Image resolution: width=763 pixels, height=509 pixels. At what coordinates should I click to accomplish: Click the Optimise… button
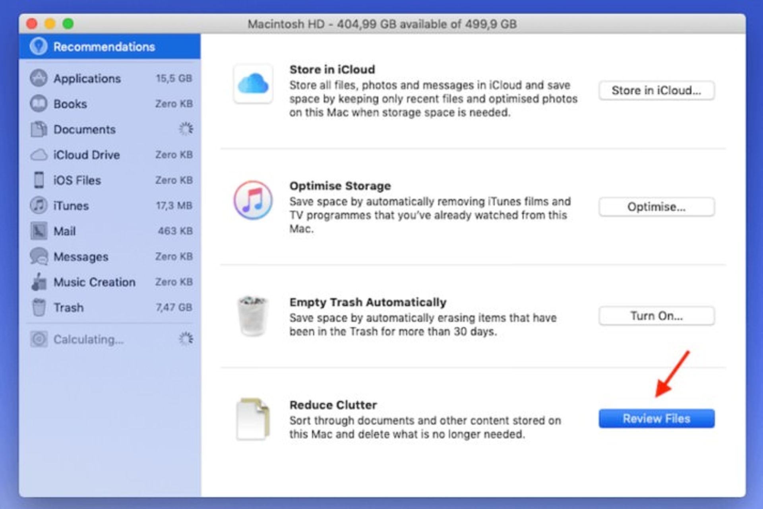[x=656, y=207]
